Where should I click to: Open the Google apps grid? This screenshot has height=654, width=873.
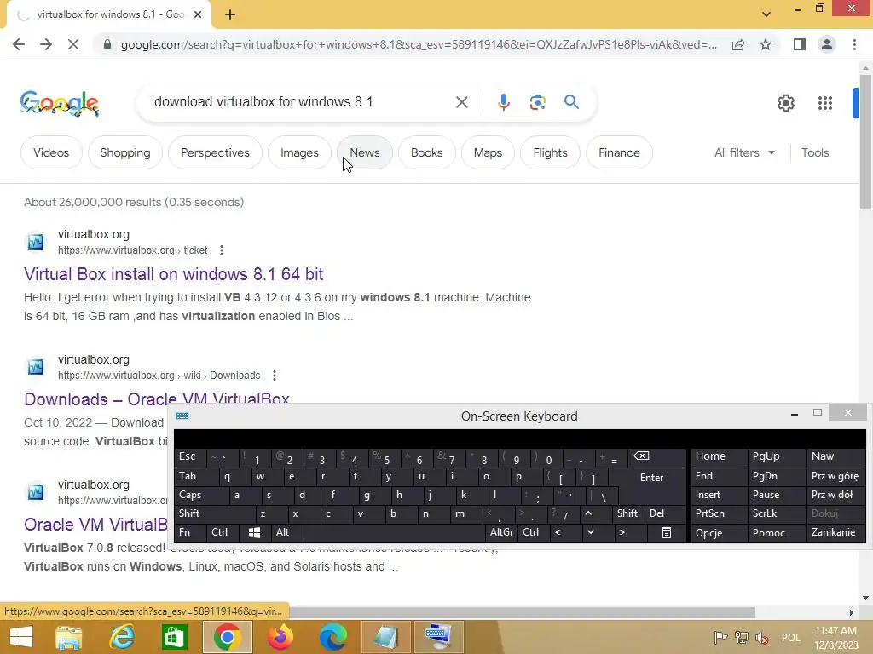click(x=825, y=103)
